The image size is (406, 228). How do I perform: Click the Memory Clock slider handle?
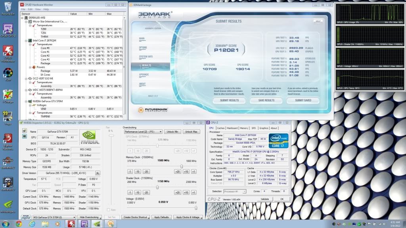(x=182, y=166)
